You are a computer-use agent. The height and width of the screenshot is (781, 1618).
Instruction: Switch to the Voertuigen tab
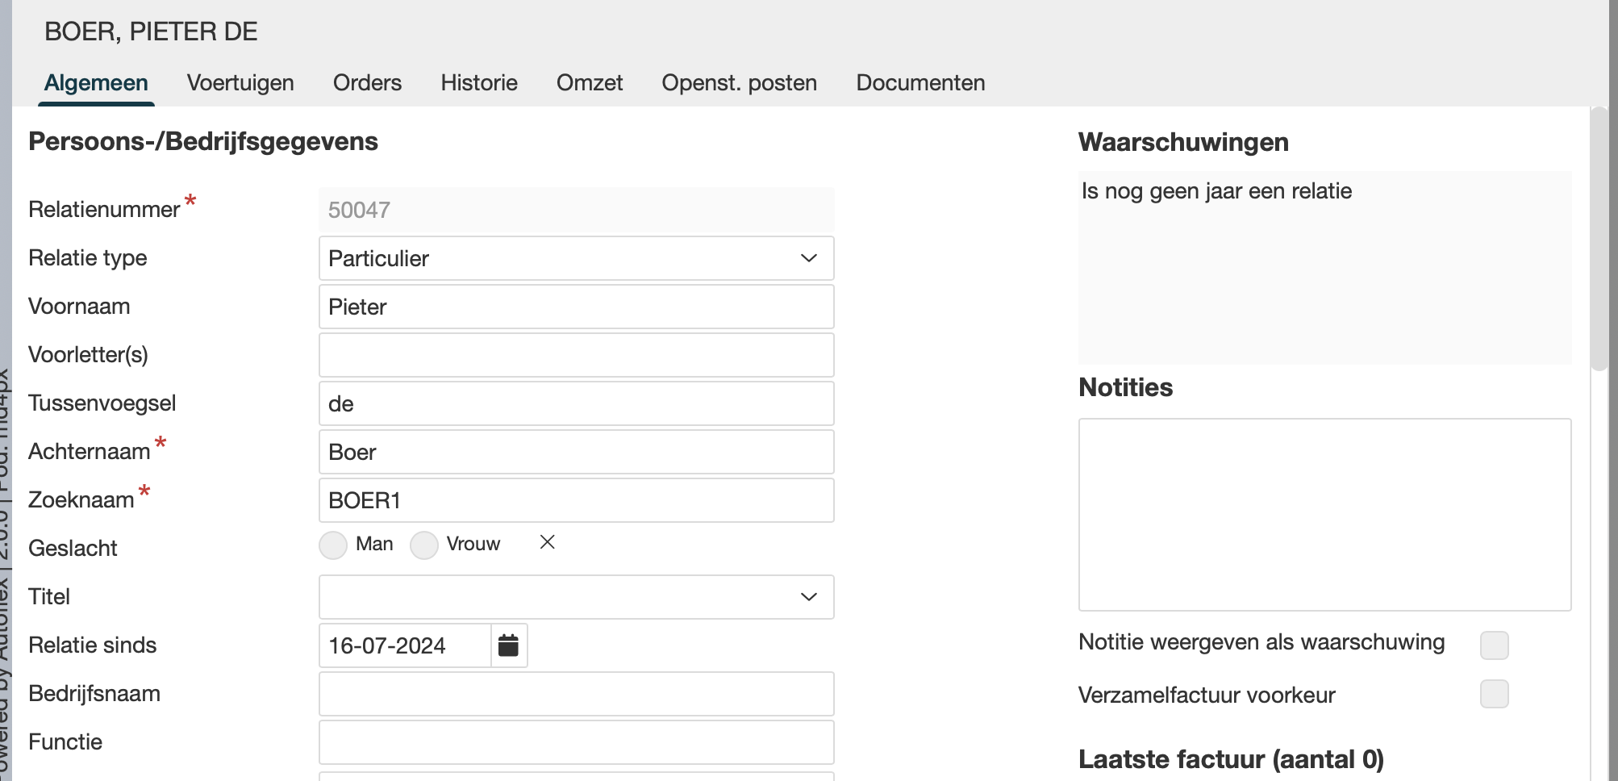coord(240,83)
